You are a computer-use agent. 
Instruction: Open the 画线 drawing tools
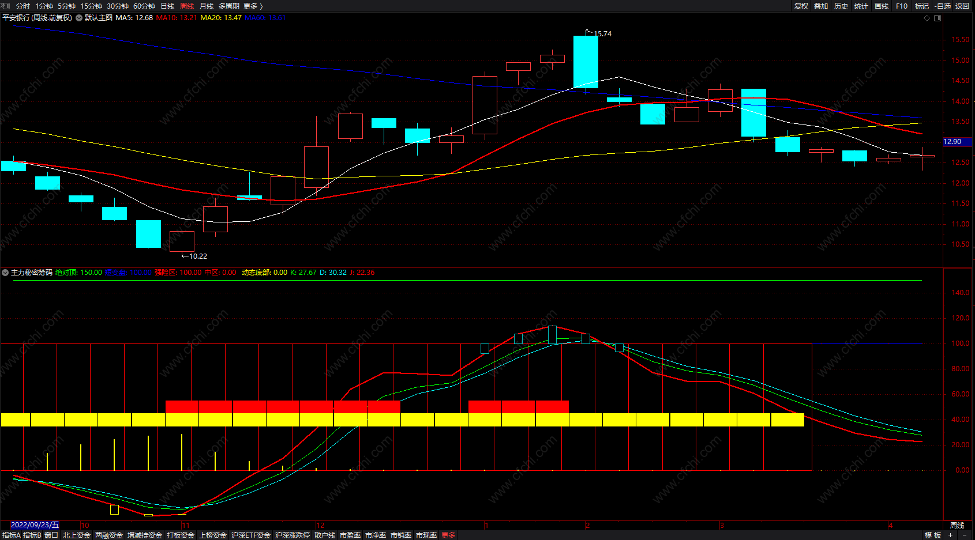(x=882, y=6)
